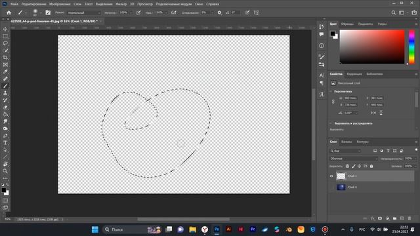This screenshot has width=420, height=236.
Task: Hide Слой 1 layer visibility eye
Action: 331,176
